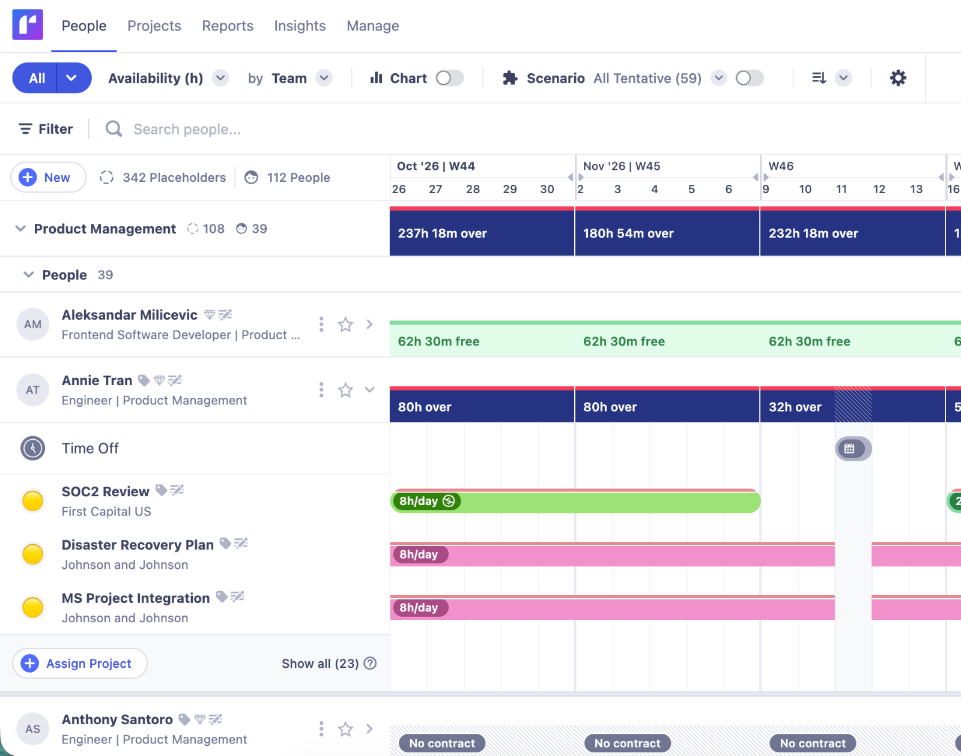Collapse the Product Management group
The height and width of the screenshot is (756, 961).
20,229
